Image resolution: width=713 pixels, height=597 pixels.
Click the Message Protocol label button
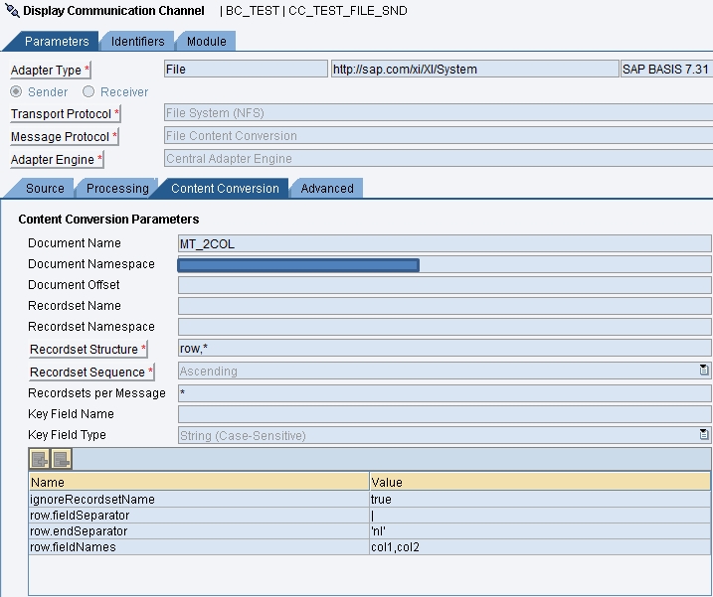click(64, 136)
